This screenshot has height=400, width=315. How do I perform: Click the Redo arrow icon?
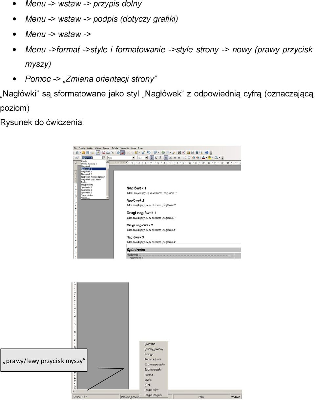[156, 153]
